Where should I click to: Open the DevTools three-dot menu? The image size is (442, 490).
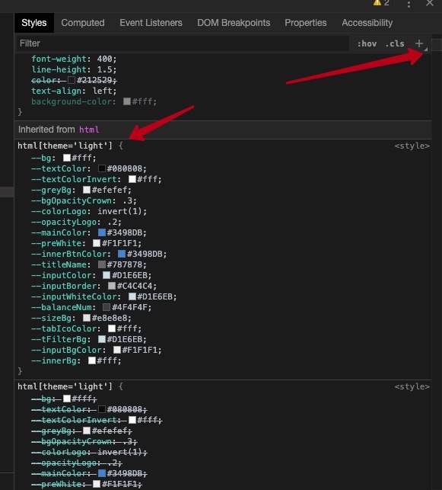[409, 4]
